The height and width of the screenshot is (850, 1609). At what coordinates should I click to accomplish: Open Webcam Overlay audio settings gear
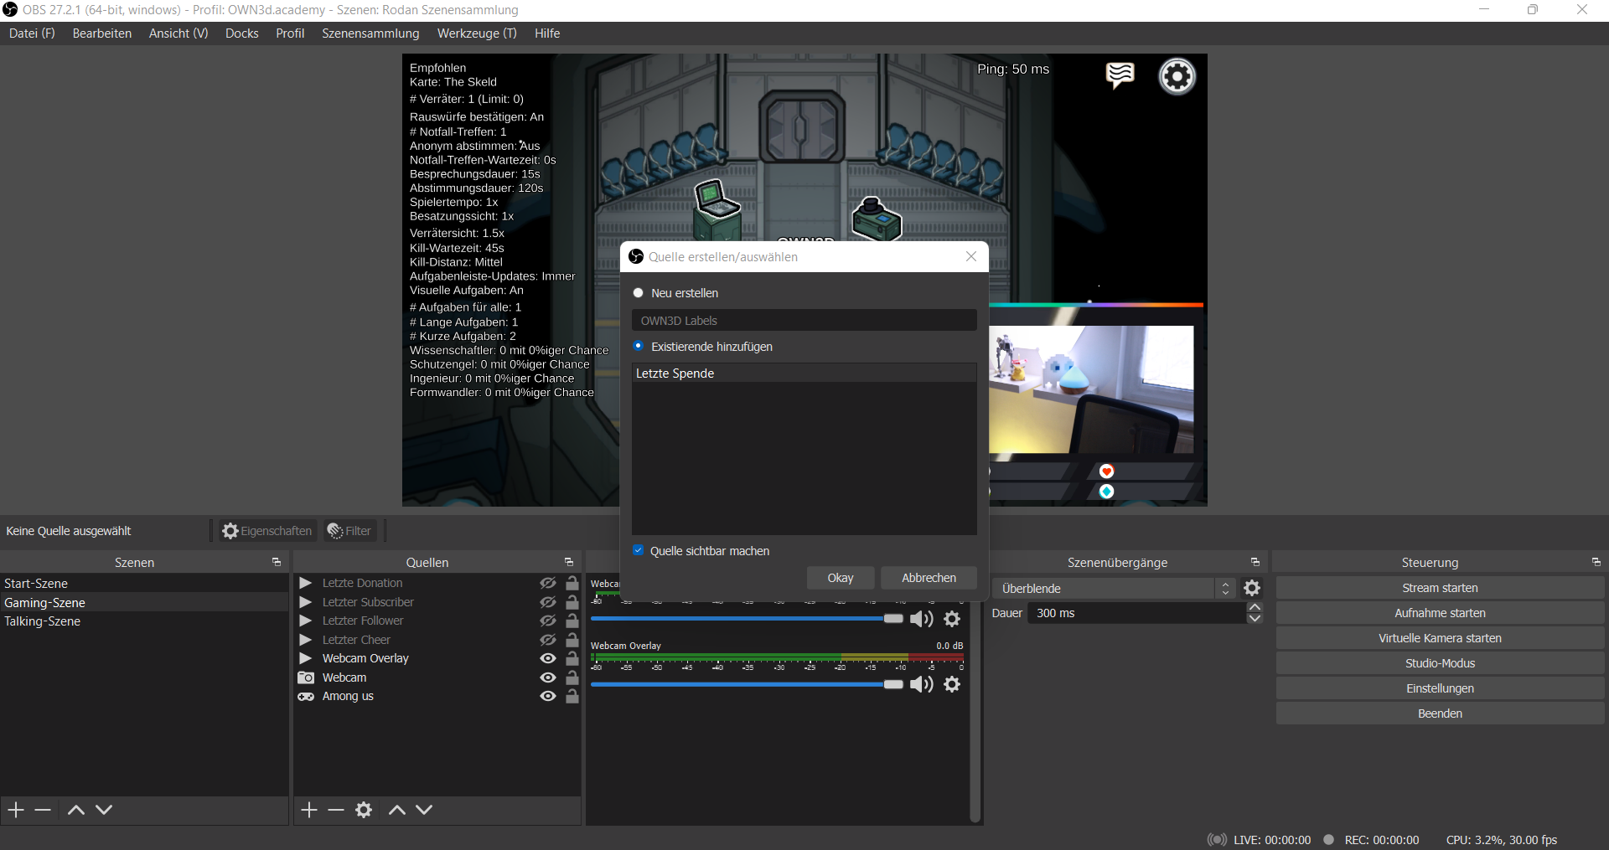coord(952,684)
